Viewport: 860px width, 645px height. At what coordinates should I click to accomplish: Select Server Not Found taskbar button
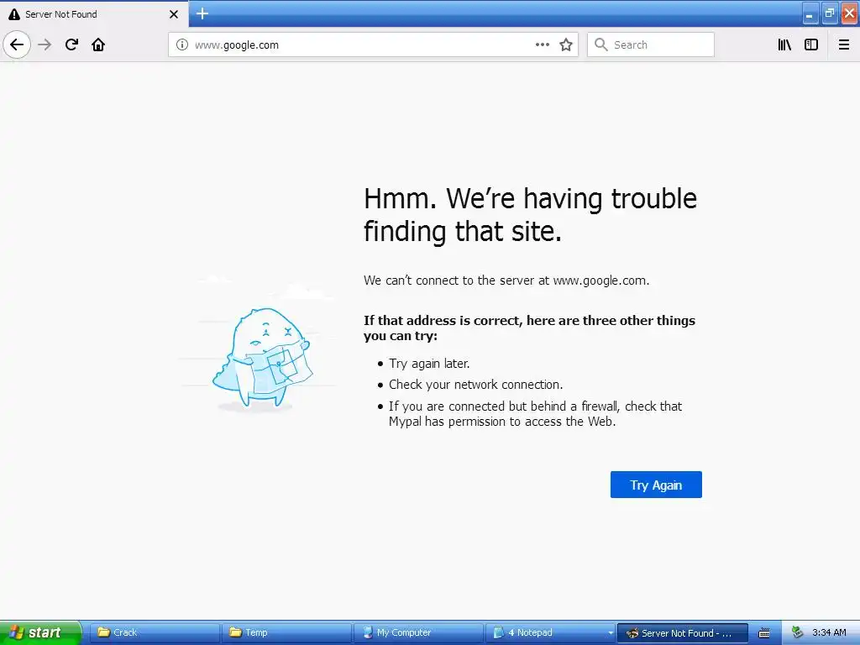pos(682,633)
